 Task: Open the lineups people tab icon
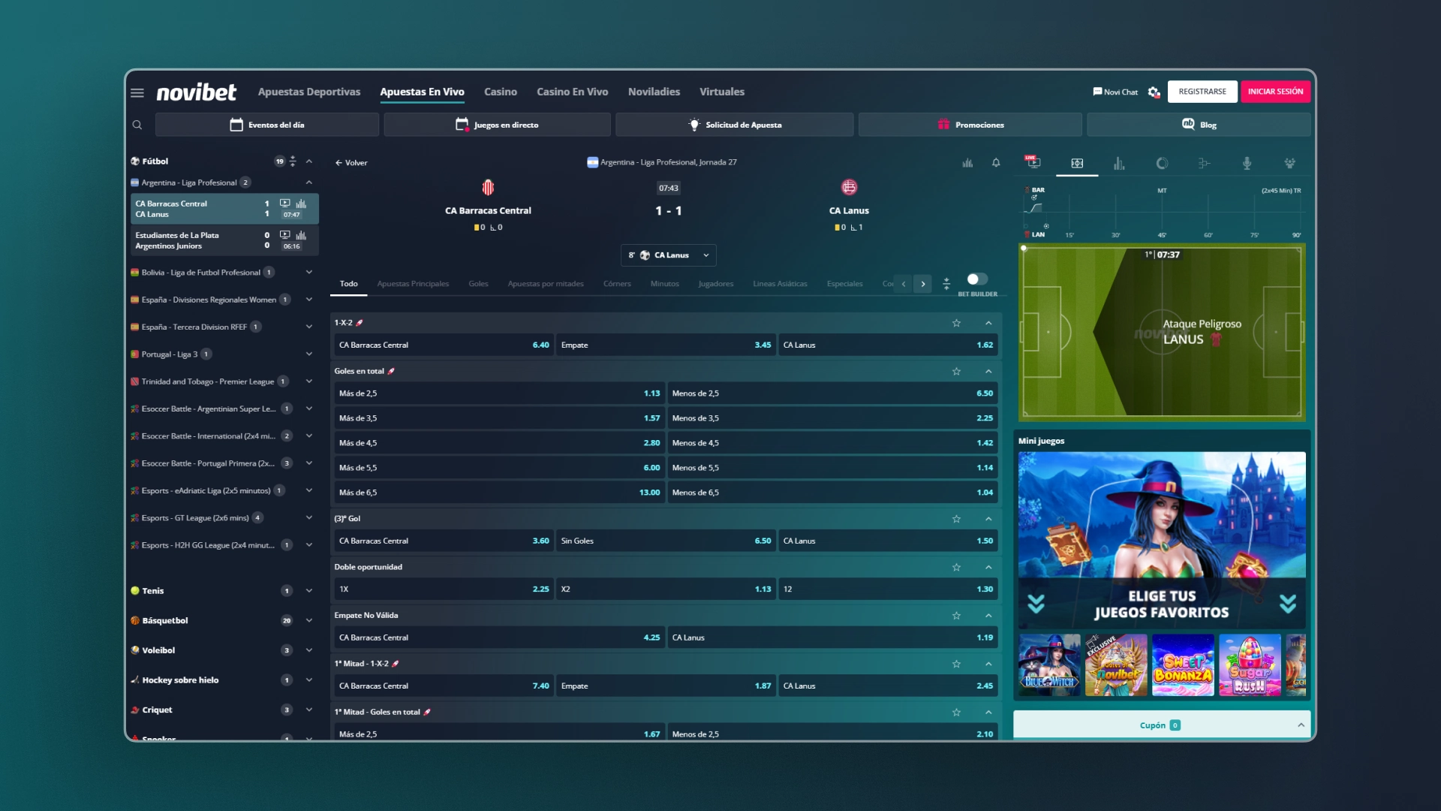coord(1289,163)
